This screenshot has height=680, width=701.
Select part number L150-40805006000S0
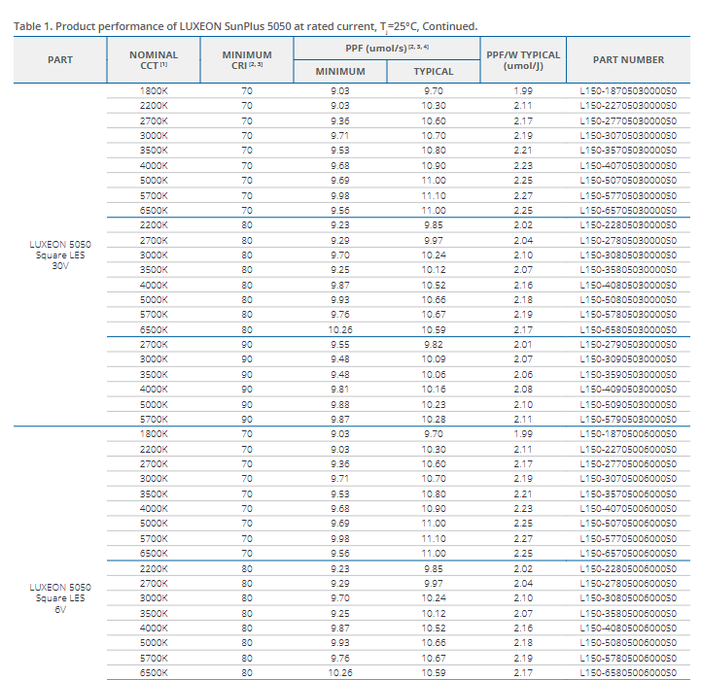click(628, 629)
